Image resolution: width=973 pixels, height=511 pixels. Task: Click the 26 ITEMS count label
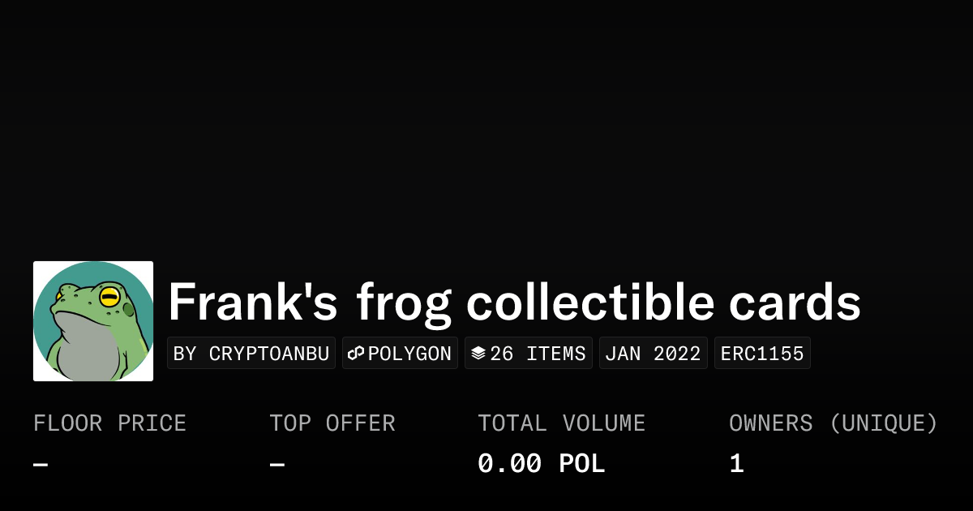coord(538,354)
